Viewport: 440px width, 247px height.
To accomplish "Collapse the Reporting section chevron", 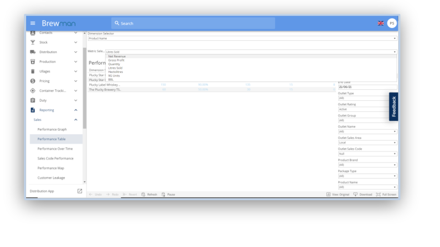I will click(76, 110).
